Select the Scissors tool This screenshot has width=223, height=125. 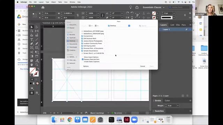[x=32, y=52]
